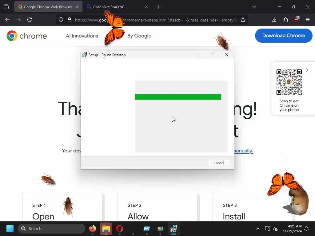The image size is (315, 236).
Task: Open clock and date 4:21 AM
Action: (x=292, y=229)
